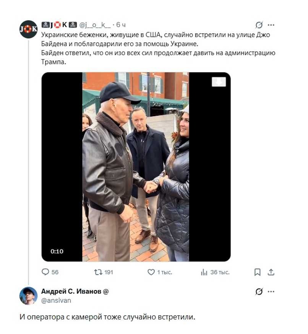
Task: Open Андрей С. Иванов's profile picture
Action: pos(28,296)
